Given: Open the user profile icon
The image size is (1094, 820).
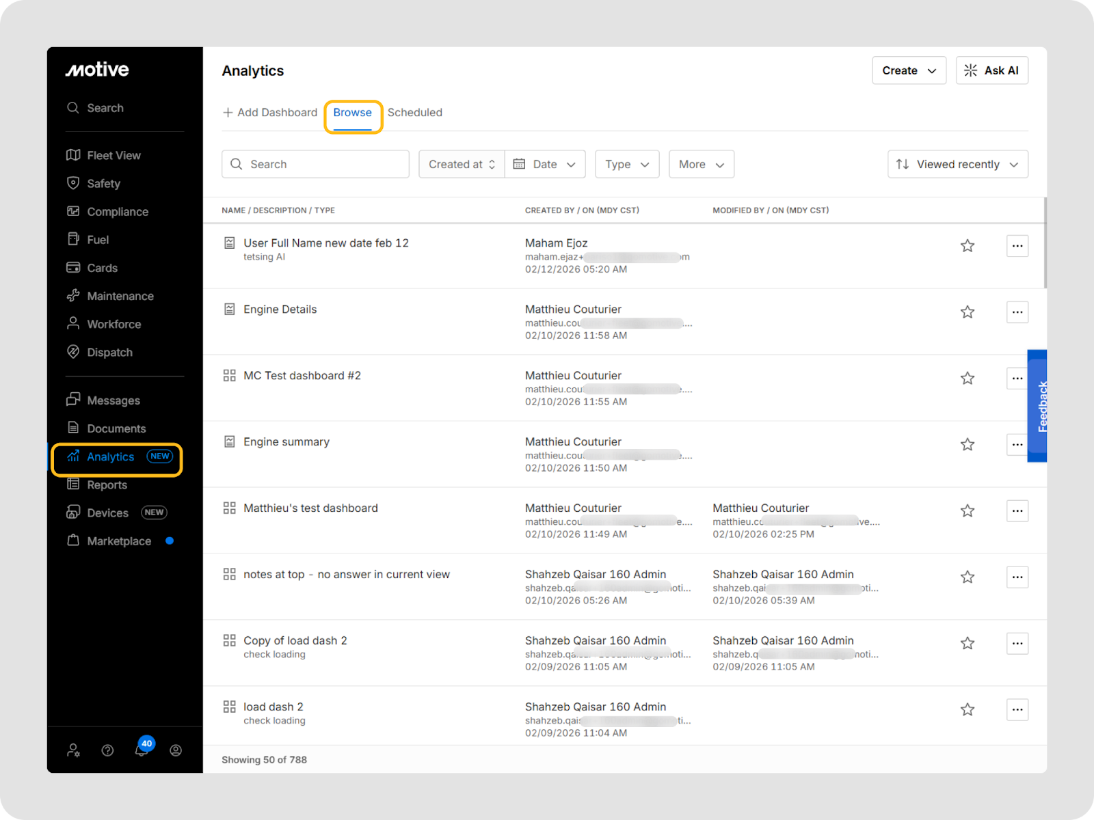Looking at the screenshot, I should pyautogui.click(x=176, y=750).
